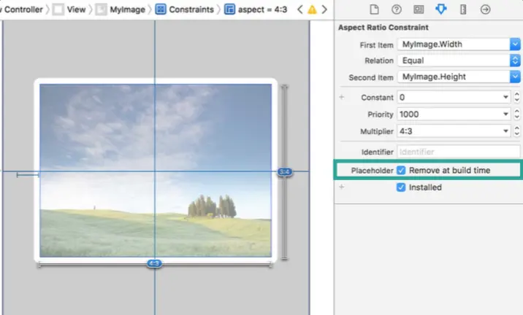Click the MyImage breadcrumb icon
Screen dimensions: 523x315
[101, 9]
